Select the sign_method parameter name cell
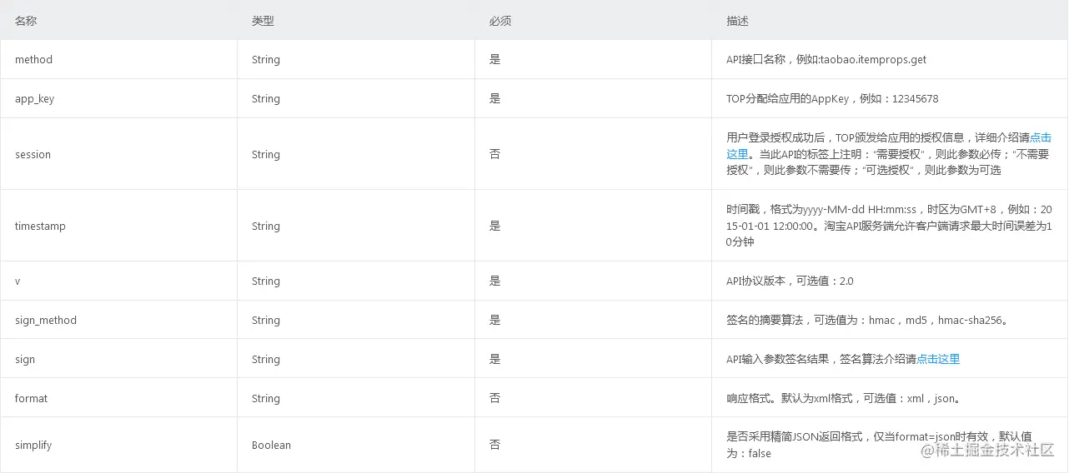This screenshot has height=473, width=1069. 46,321
